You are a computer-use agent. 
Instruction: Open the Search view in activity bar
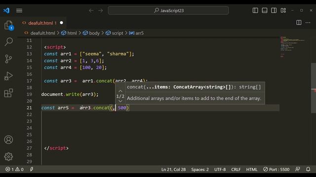point(8,42)
